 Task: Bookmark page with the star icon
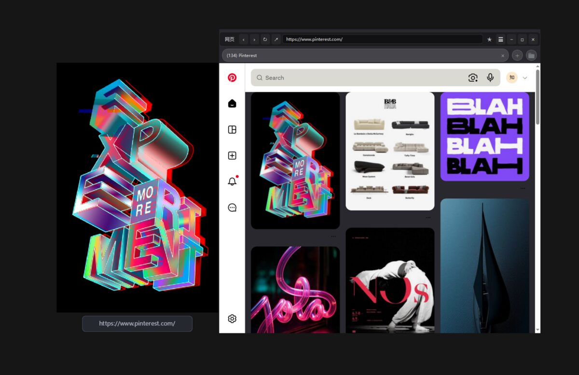click(x=489, y=39)
